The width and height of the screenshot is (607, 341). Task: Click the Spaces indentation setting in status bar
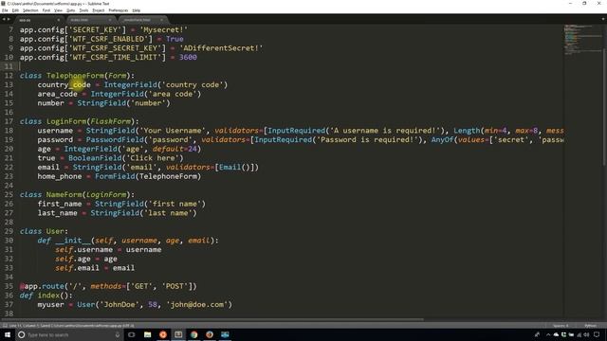[561, 326]
